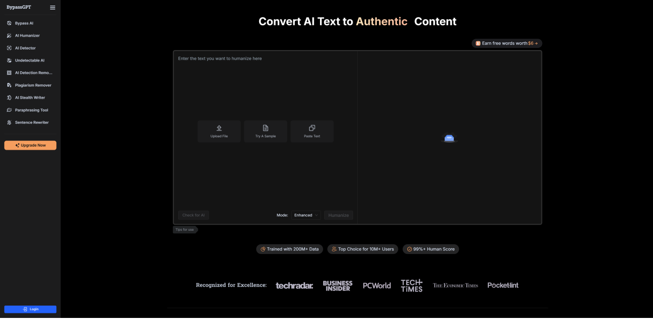Screen dimensions: 653x320
Task: Click the Login button
Action: coord(30,309)
